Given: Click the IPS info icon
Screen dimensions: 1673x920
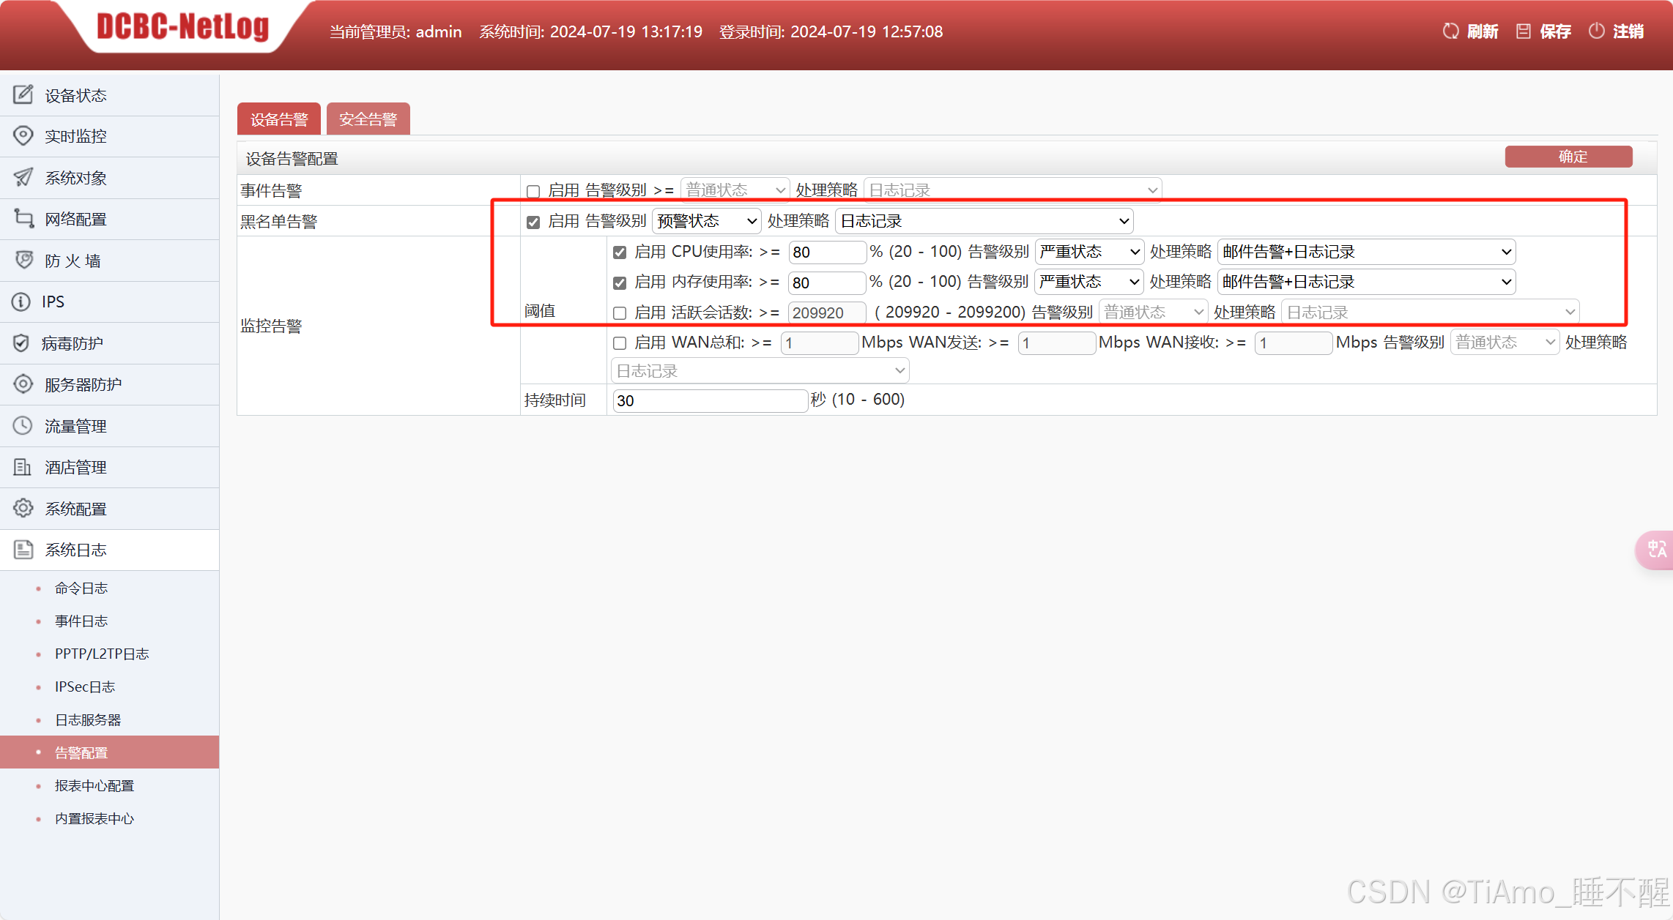Looking at the screenshot, I should click(x=21, y=302).
